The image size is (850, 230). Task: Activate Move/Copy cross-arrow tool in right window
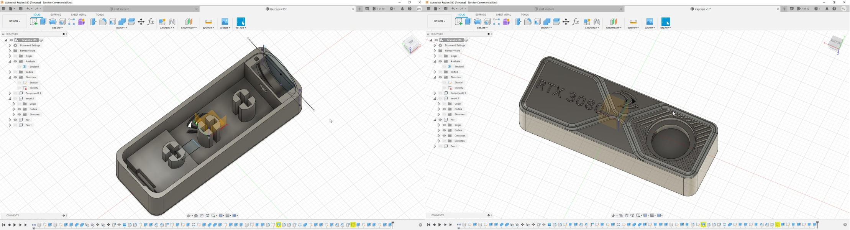(566, 22)
